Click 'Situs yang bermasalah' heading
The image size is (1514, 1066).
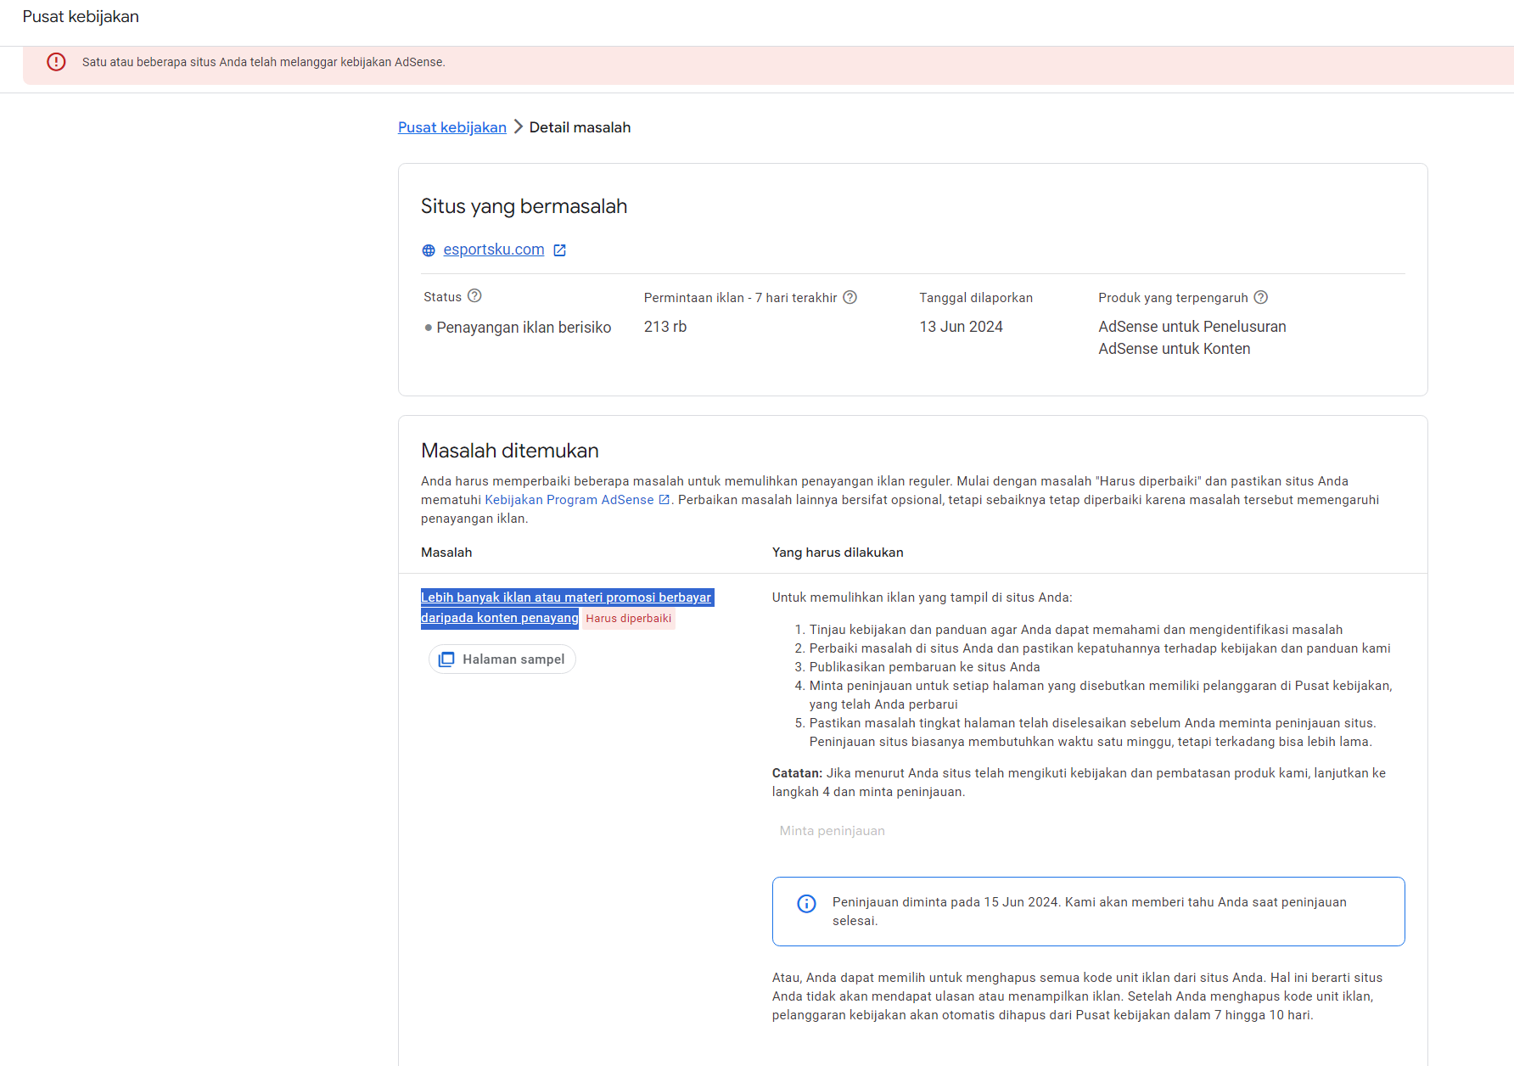[x=524, y=206]
